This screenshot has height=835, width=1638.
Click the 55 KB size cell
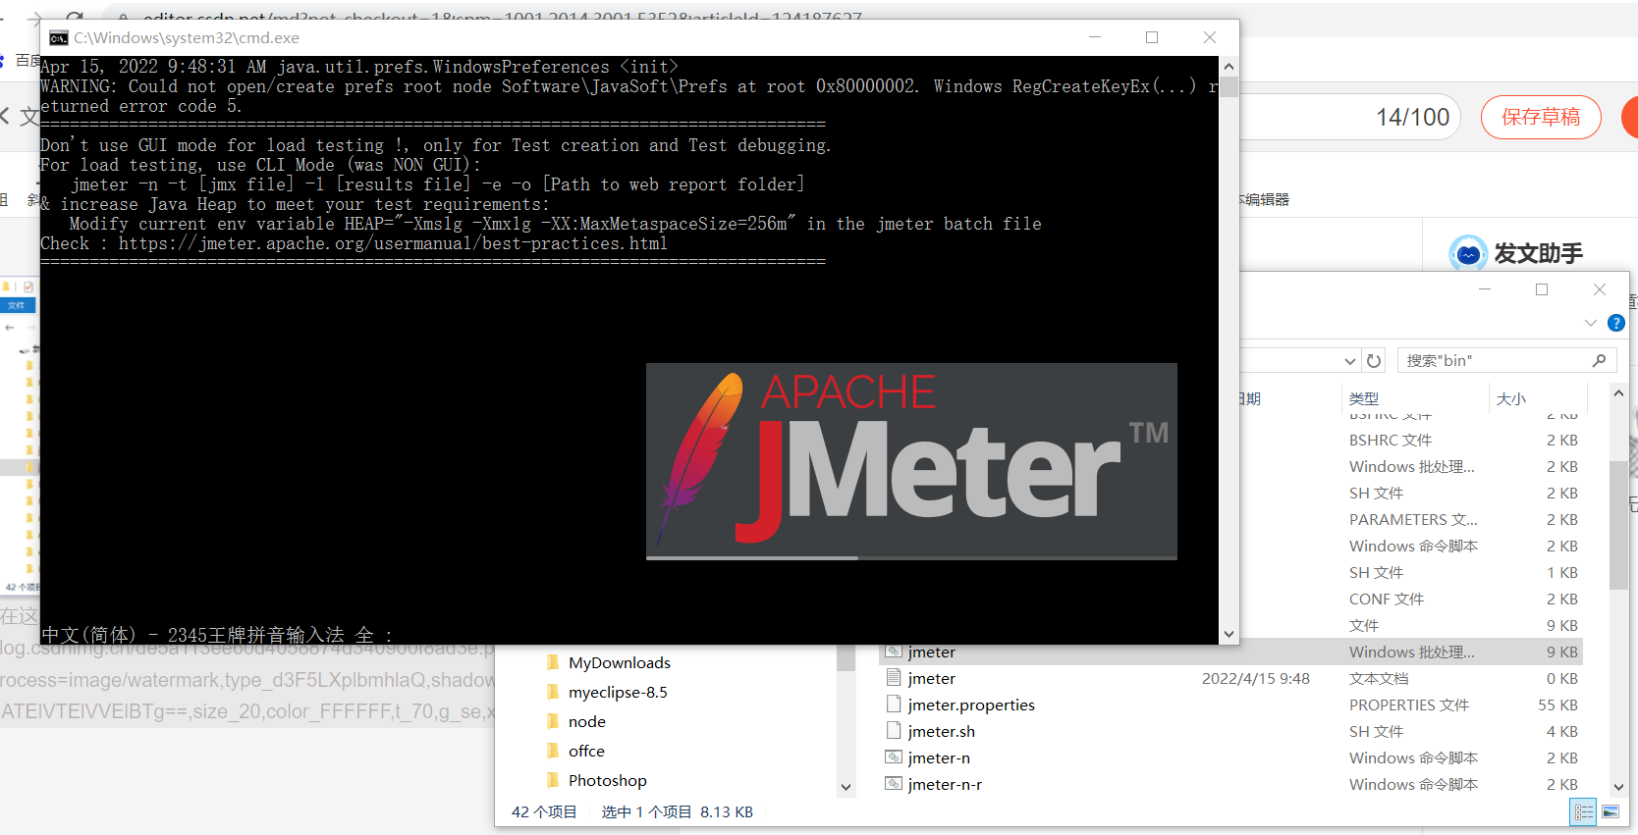tap(1557, 705)
